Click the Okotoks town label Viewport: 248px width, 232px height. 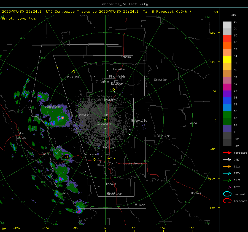(110, 184)
